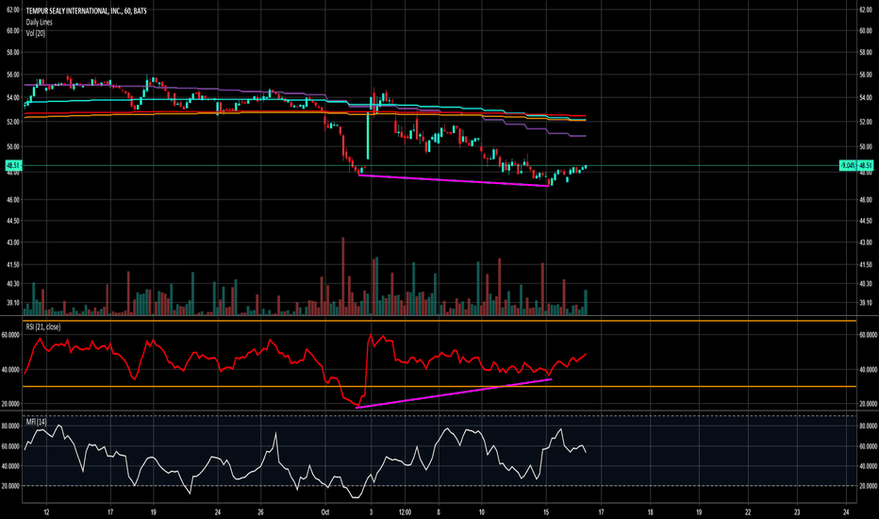Click the date 10 on time axis
The width and height of the screenshot is (879, 519).
(x=482, y=511)
